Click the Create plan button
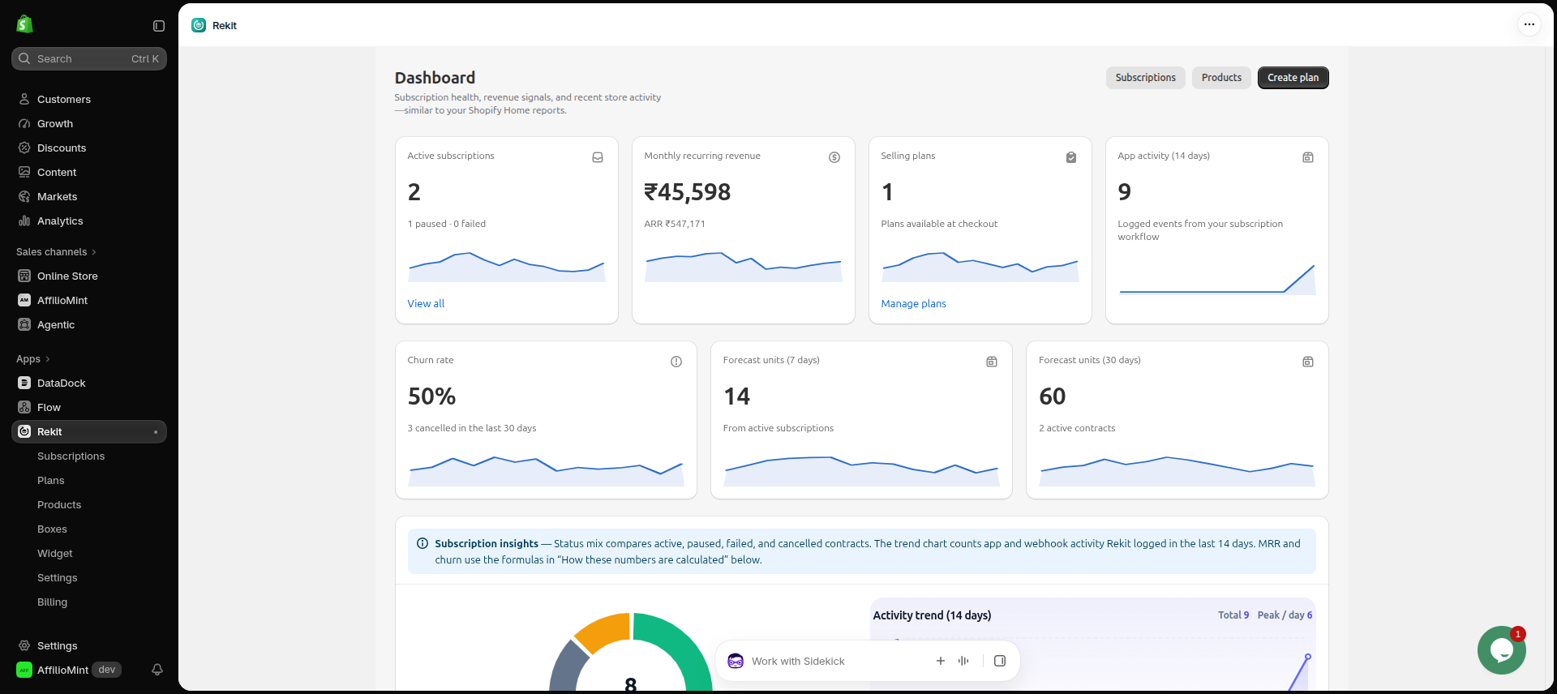 (x=1293, y=78)
